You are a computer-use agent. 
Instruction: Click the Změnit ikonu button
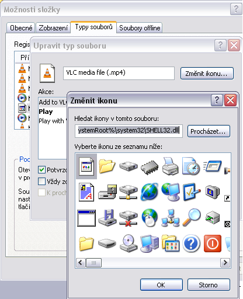click(x=207, y=74)
